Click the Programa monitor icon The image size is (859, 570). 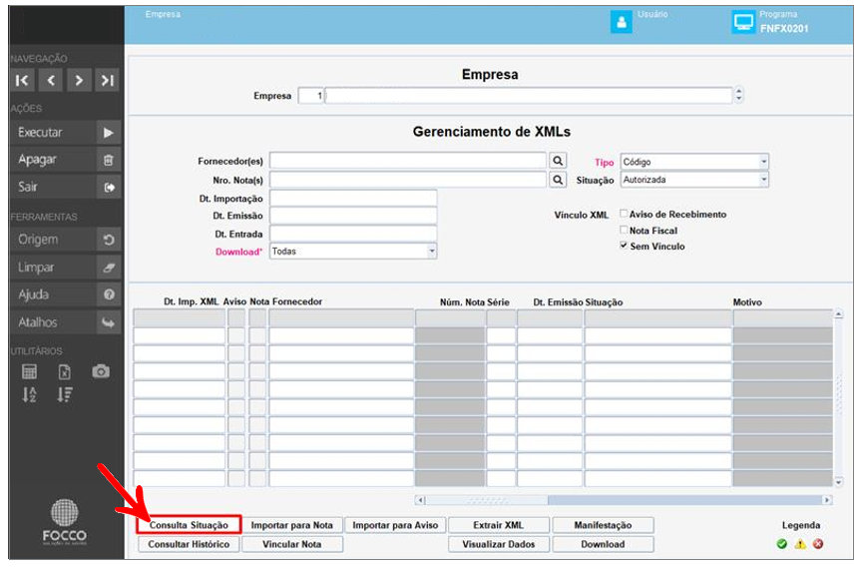click(743, 23)
